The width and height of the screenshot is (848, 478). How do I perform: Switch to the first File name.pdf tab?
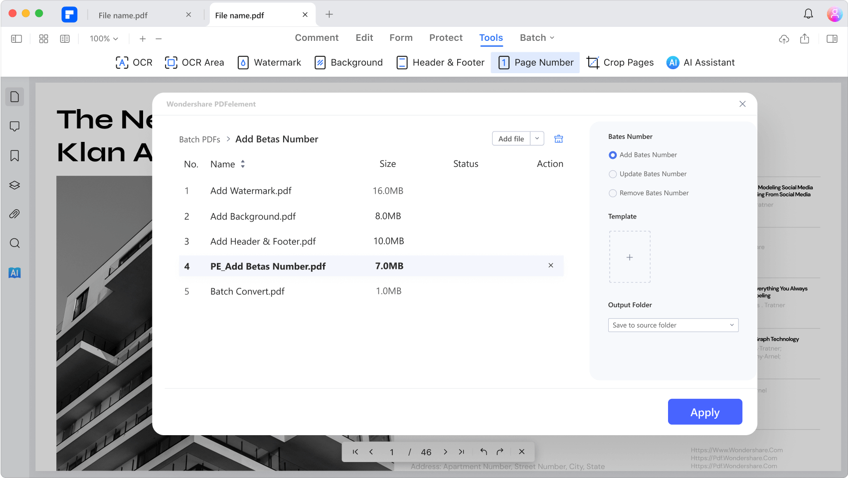click(123, 15)
